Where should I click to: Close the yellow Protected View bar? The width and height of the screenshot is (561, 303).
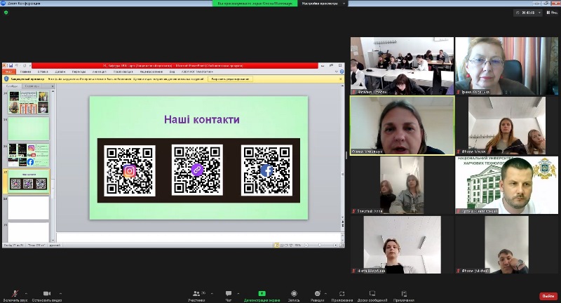tap(340, 79)
